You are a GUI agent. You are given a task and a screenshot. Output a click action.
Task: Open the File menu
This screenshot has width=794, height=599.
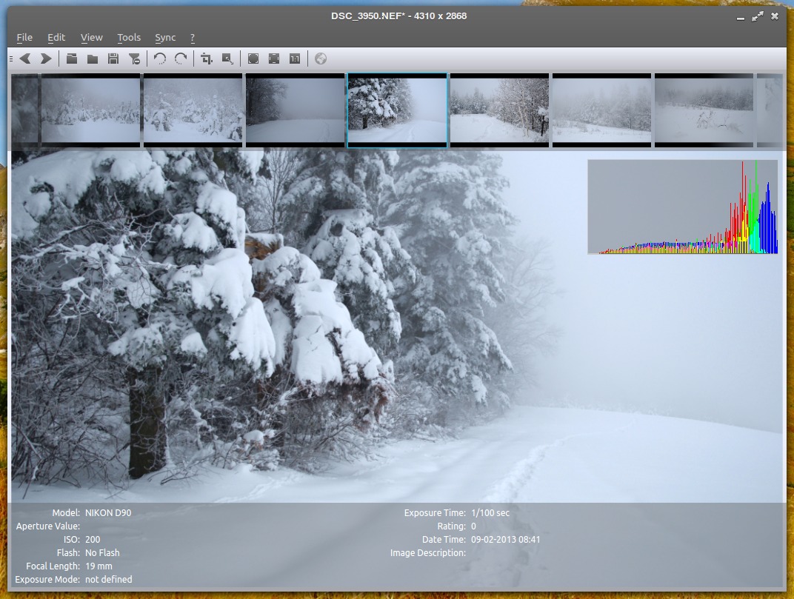pyautogui.click(x=24, y=38)
